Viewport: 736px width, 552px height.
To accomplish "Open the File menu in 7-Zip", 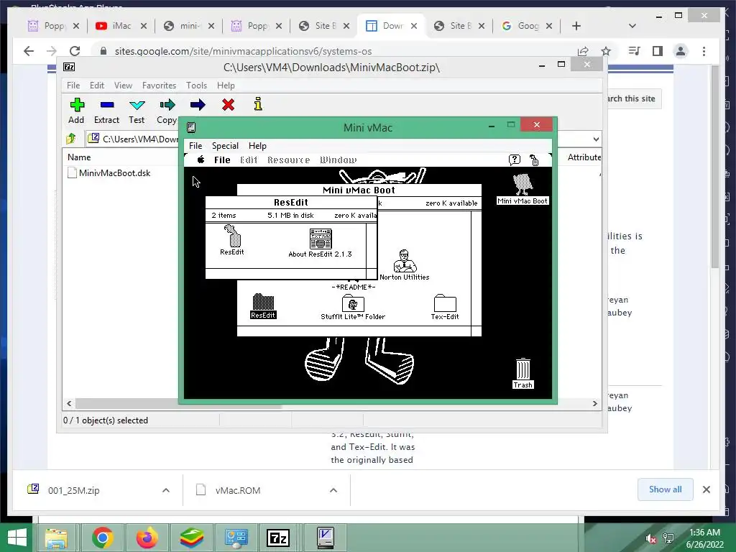I will click(x=73, y=86).
